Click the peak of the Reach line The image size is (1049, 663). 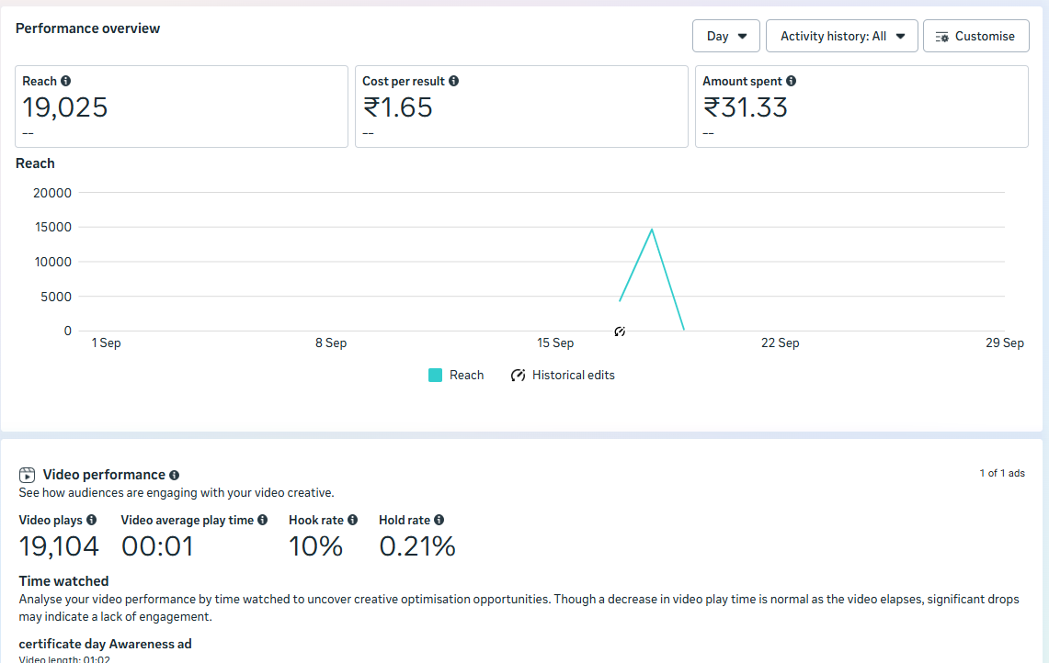click(652, 230)
